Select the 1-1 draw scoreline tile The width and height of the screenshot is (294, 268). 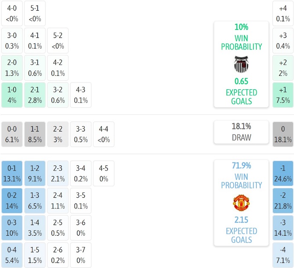click(35, 134)
